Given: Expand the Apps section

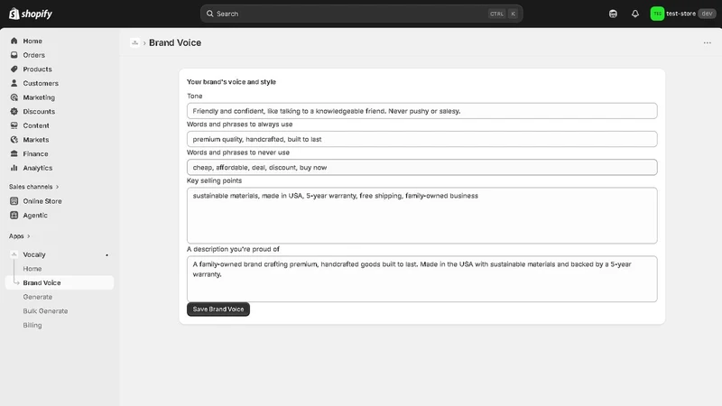Looking at the screenshot, I should 20,236.
